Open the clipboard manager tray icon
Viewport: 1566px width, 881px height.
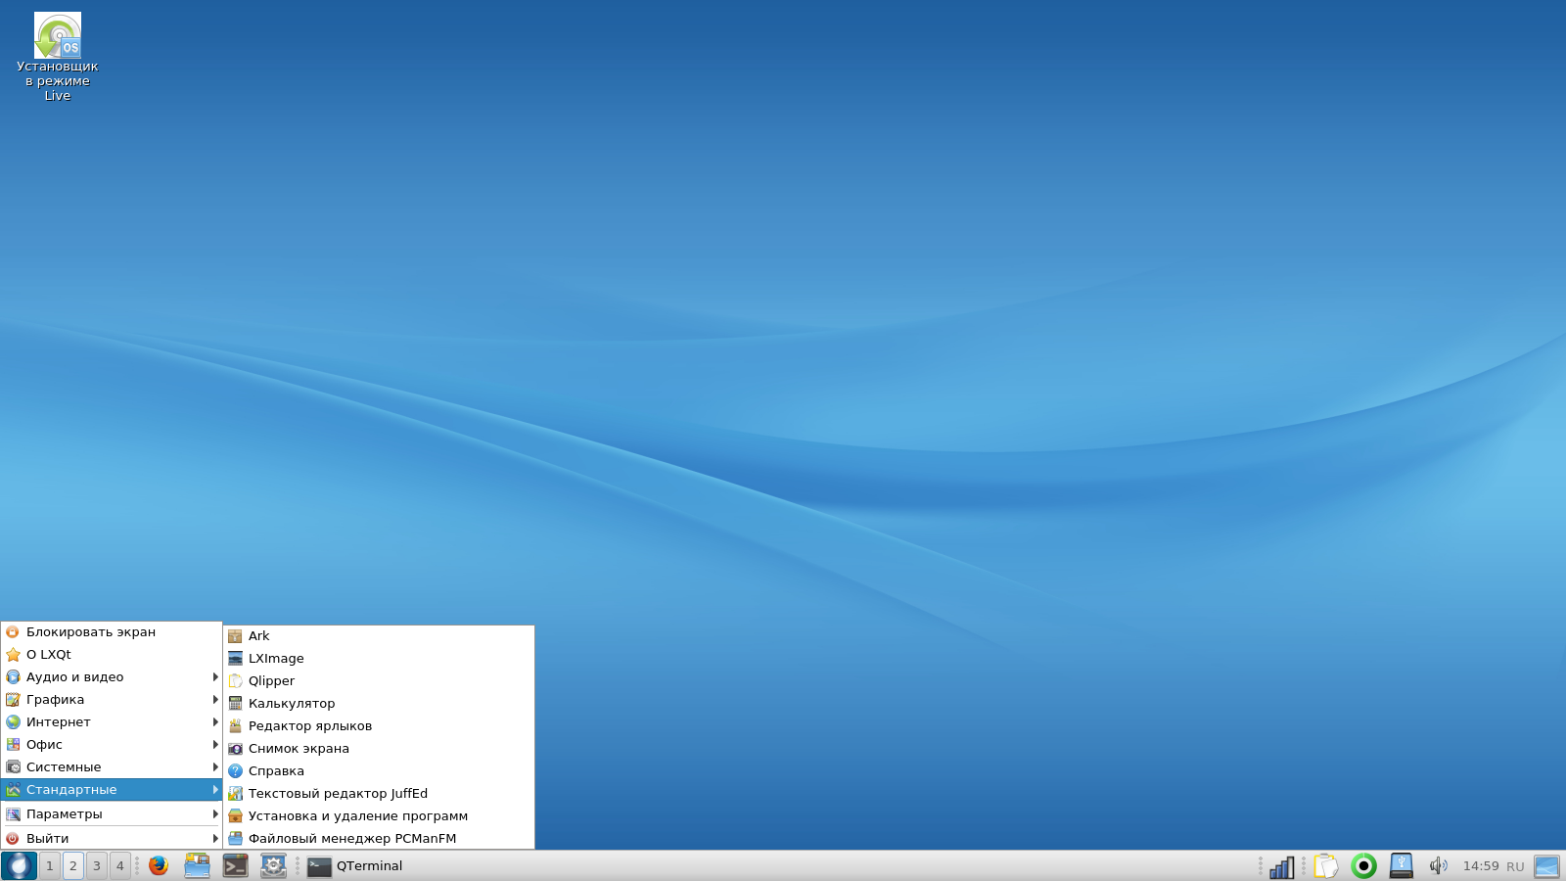1325,866
